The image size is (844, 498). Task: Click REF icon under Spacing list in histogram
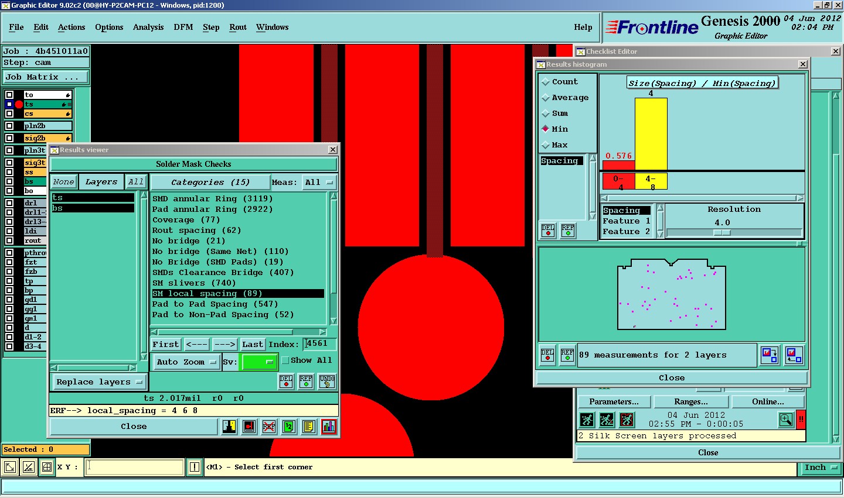click(568, 231)
